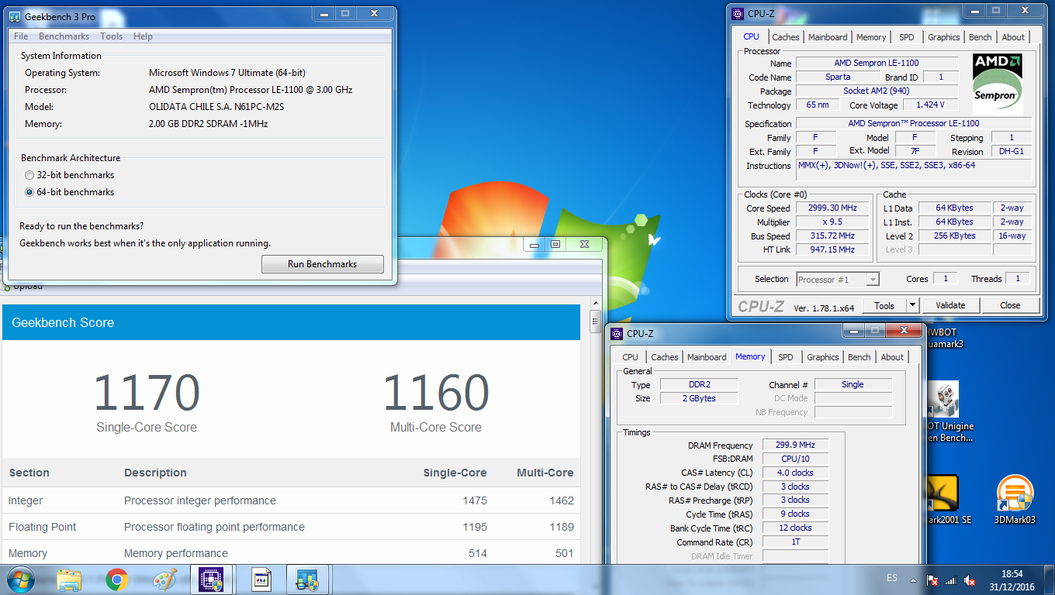The image size is (1055, 595).
Task: Switch to CPU tab in the CPU-Z Memory window
Action: [630, 357]
